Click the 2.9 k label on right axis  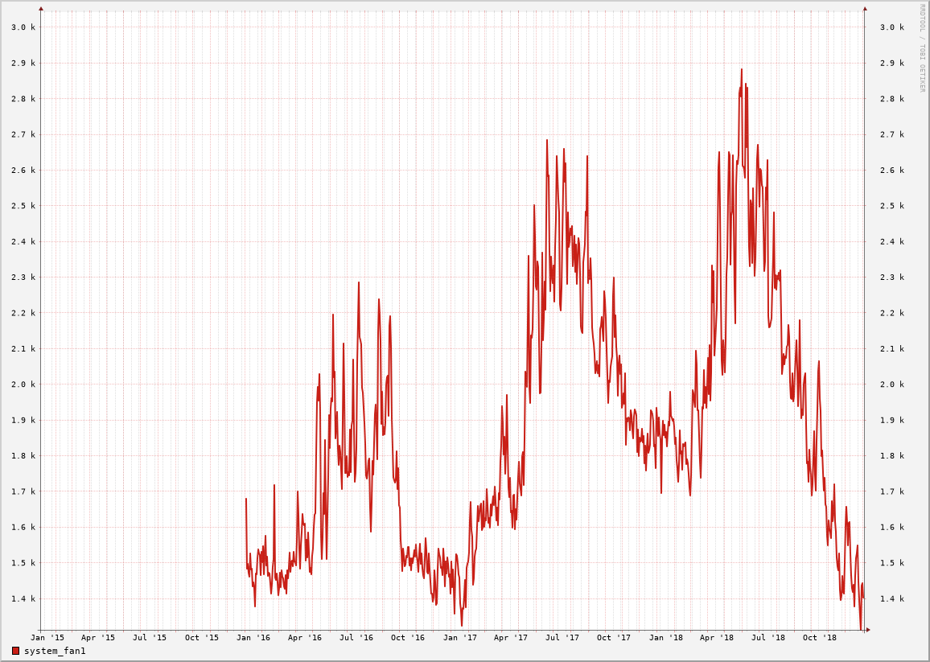(x=891, y=63)
